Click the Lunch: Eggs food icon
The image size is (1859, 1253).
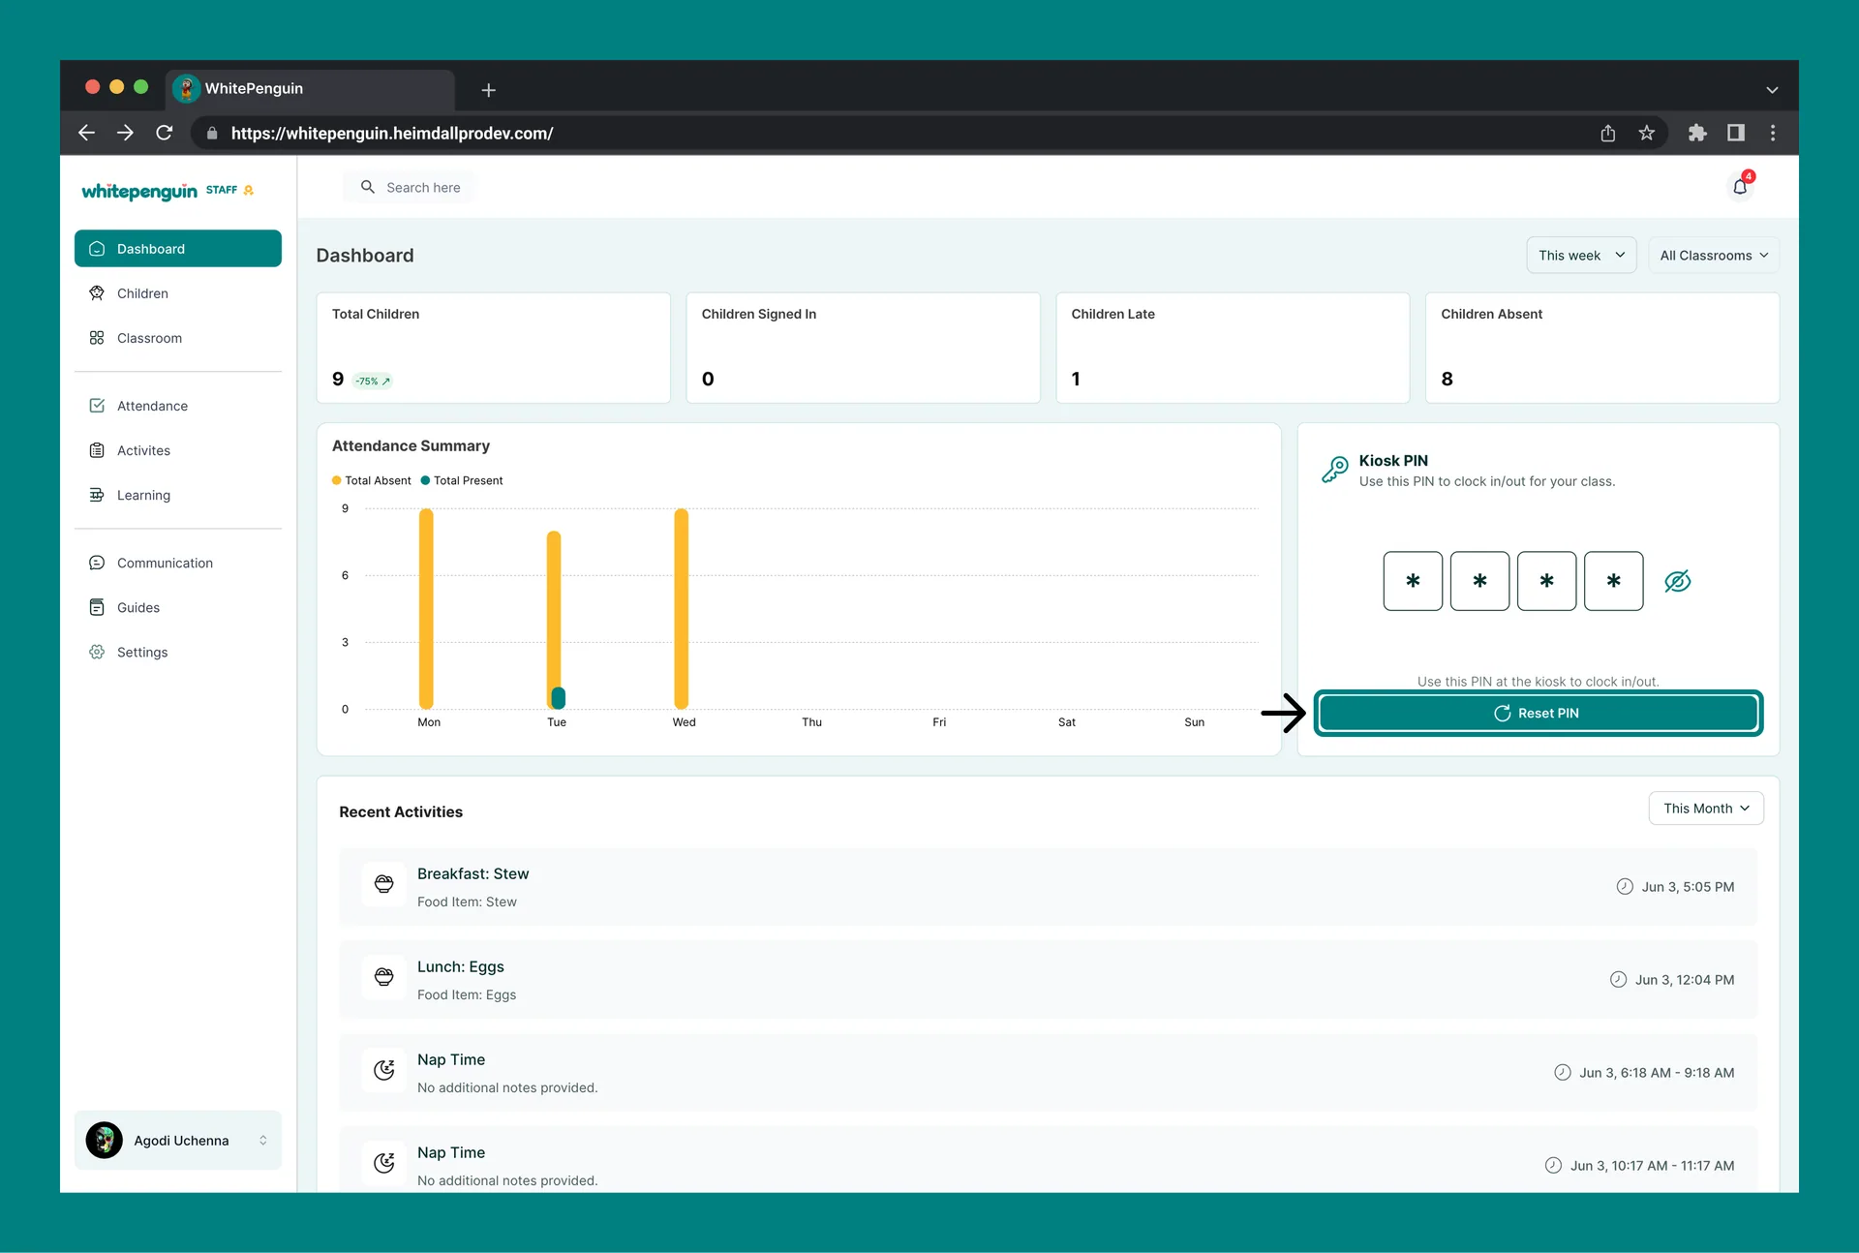[384, 976]
